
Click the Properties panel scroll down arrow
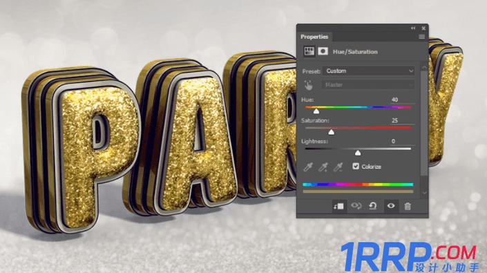(x=424, y=193)
